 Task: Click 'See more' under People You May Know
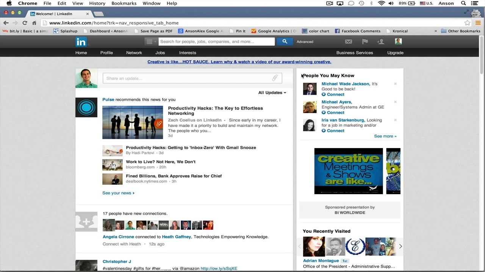tap(385, 136)
